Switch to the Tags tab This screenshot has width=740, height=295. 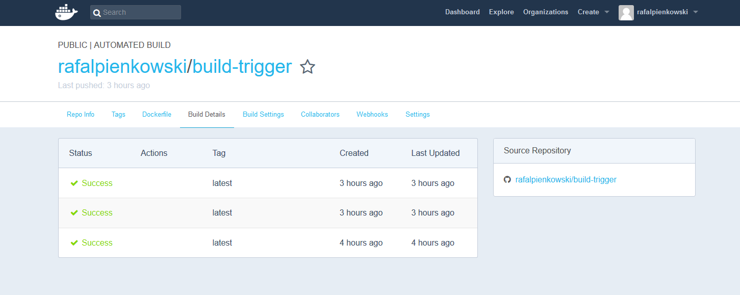(x=118, y=115)
